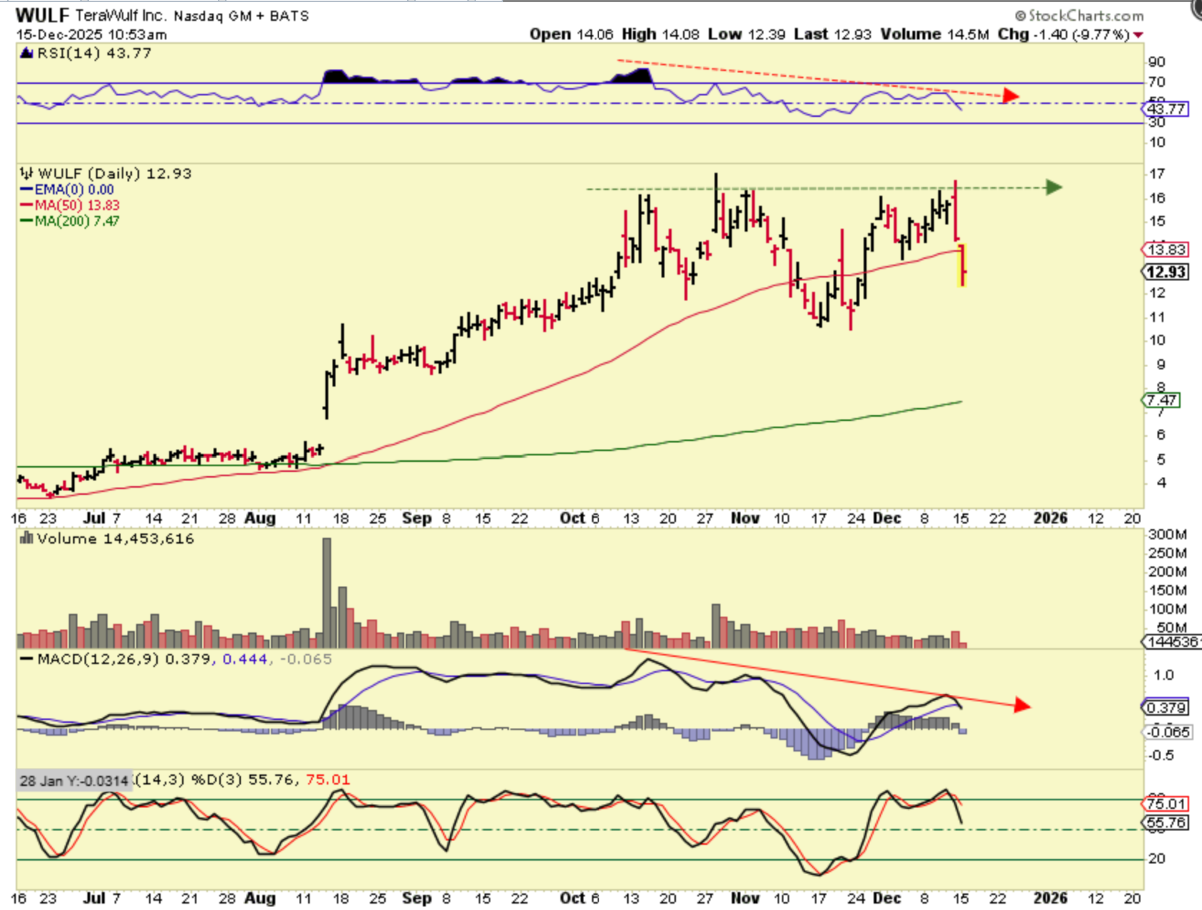1202x910 pixels.
Task: Click the RSI mountain icon beside RSI(14)
Action: point(27,52)
